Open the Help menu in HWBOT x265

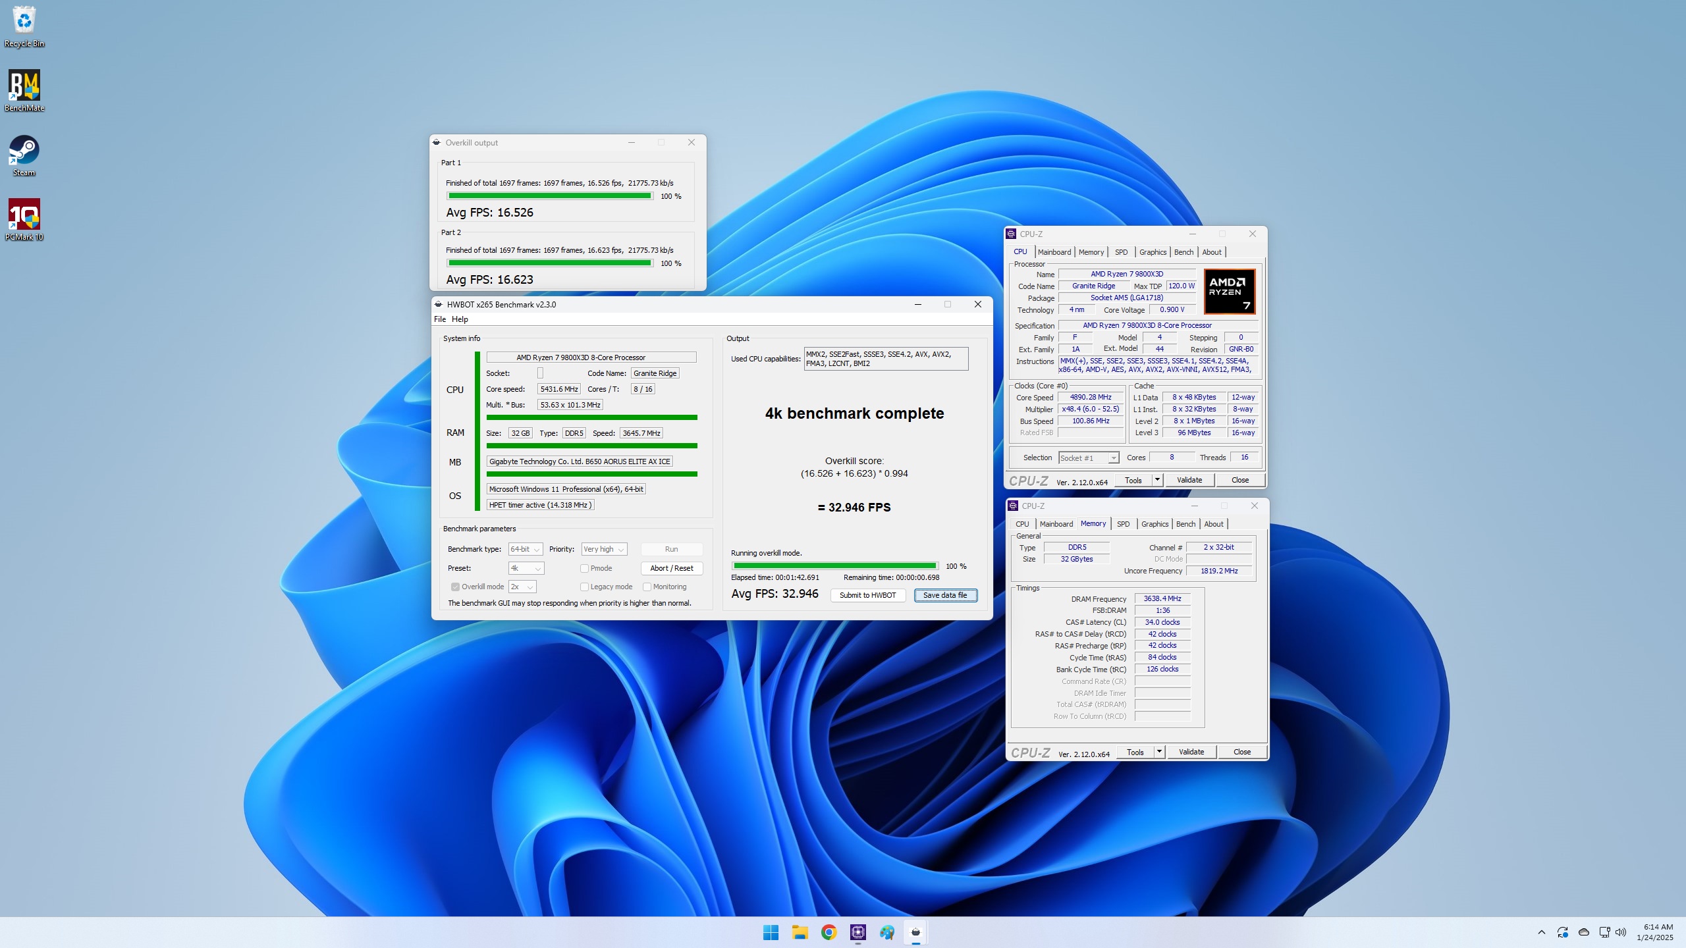coord(460,319)
